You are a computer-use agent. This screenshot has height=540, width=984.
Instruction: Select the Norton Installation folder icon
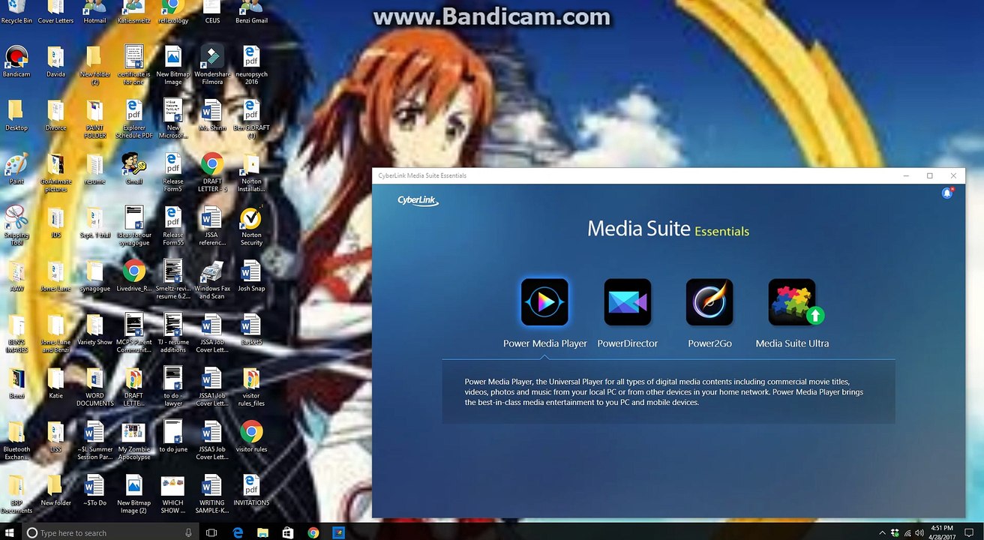251,172
